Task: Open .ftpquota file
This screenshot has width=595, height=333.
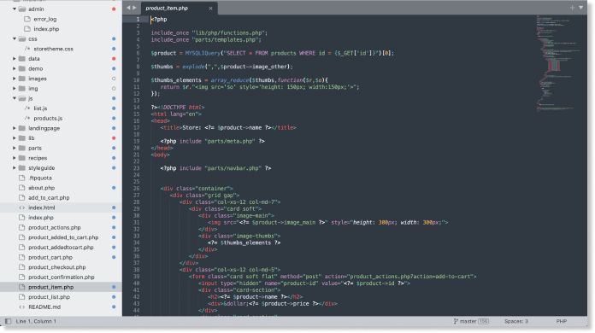Action: click(40, 178)
